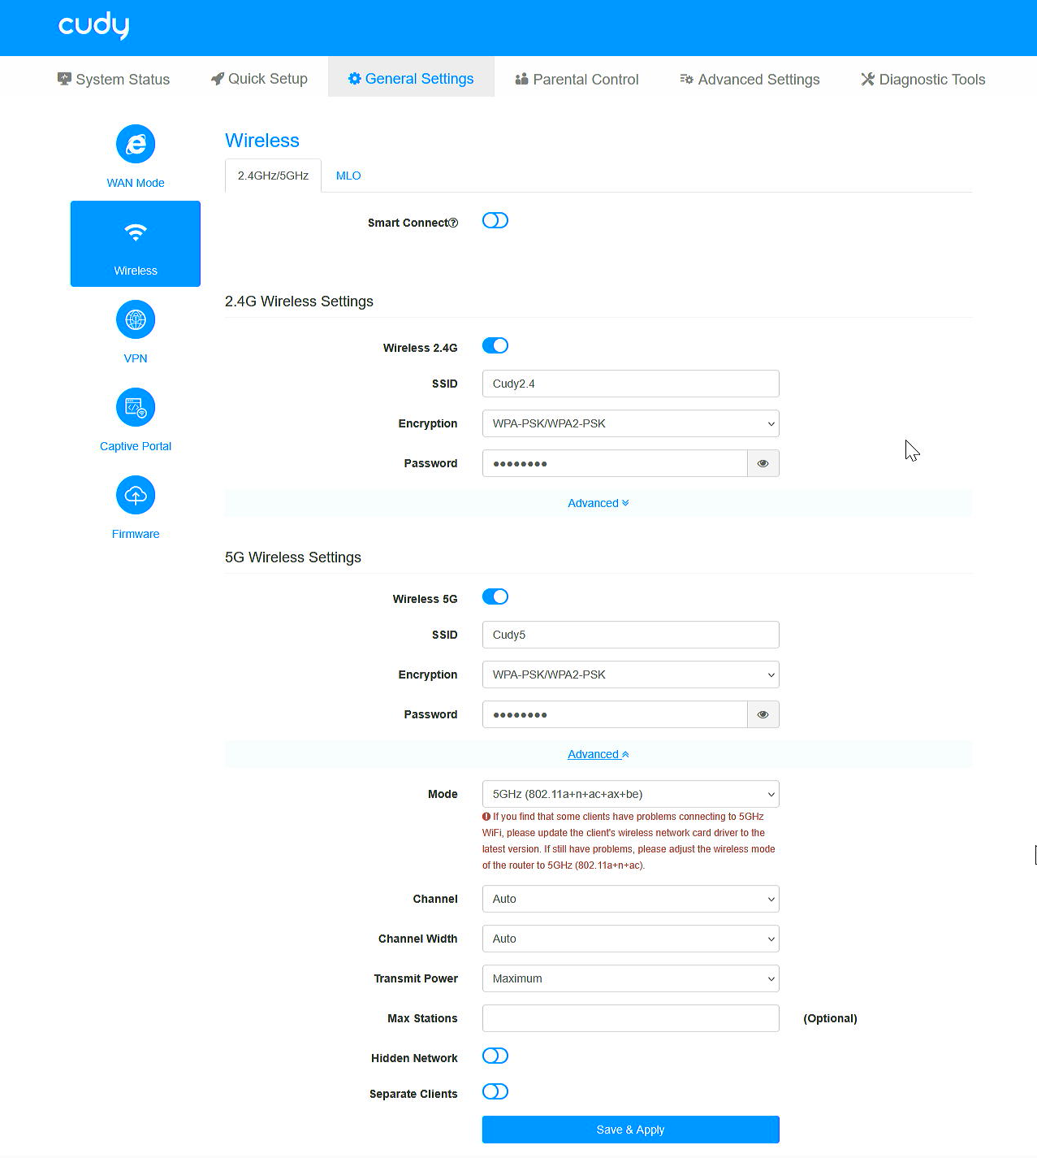Image resolution: width=1037 pixels, height=1158 pixels.
Task: Click the Diagnostic Tools wrench icon
Action: 867,79
